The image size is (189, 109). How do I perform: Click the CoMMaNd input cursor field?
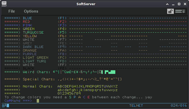tap(38, 101)
